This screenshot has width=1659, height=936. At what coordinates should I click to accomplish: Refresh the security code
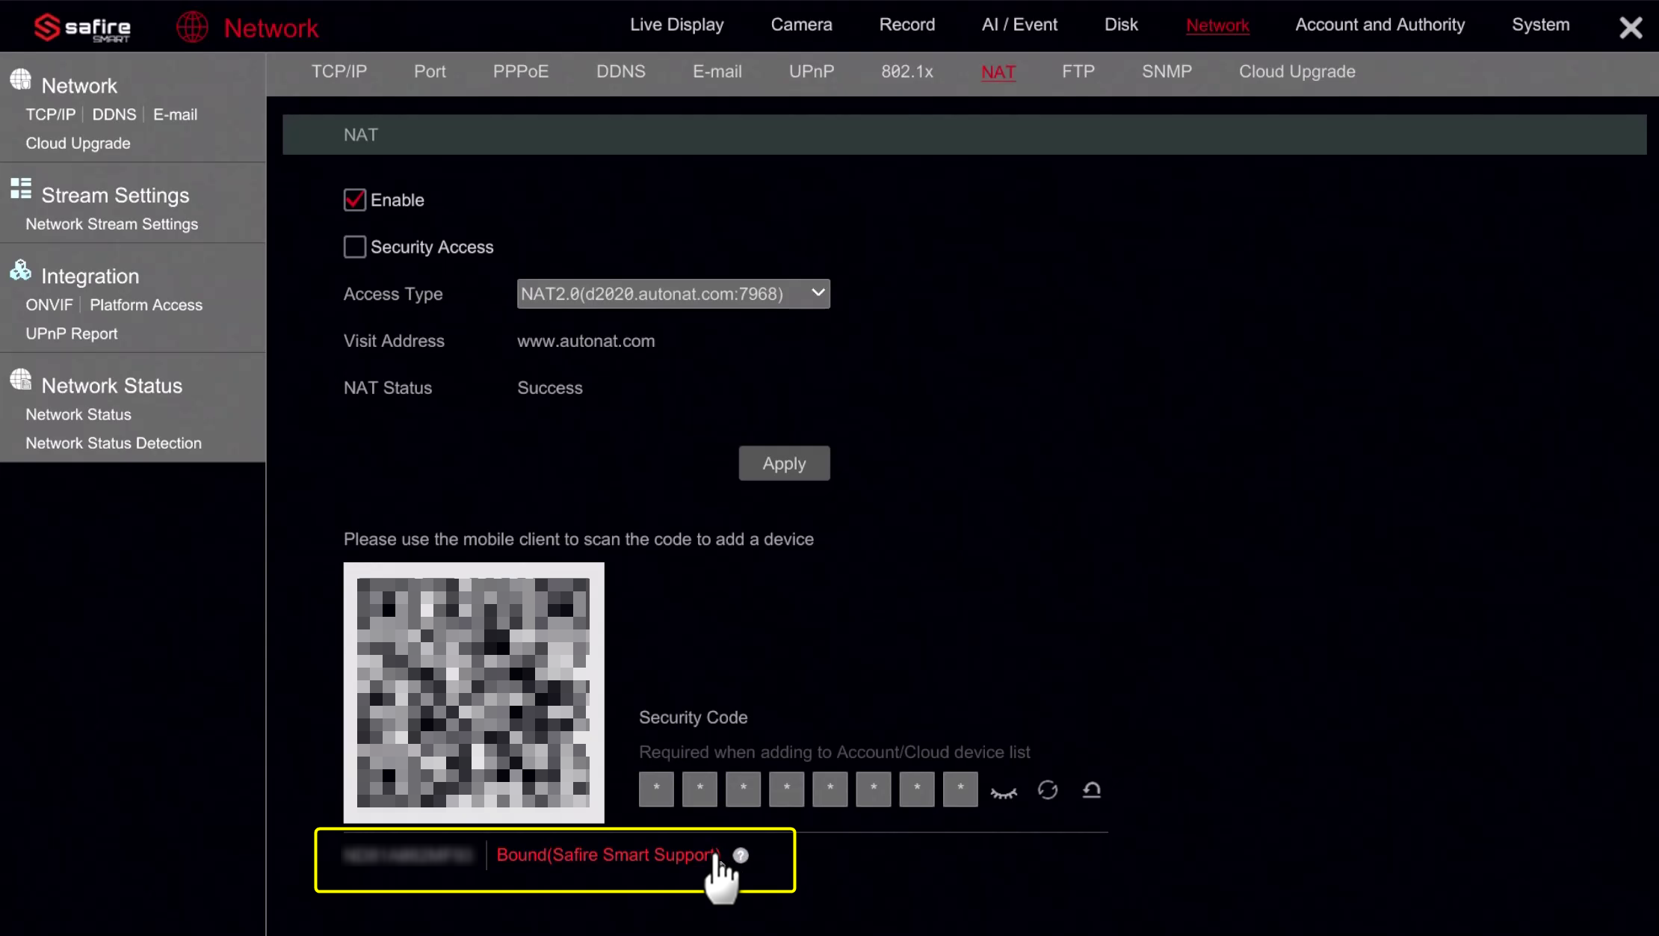[x=1048, y=790]
